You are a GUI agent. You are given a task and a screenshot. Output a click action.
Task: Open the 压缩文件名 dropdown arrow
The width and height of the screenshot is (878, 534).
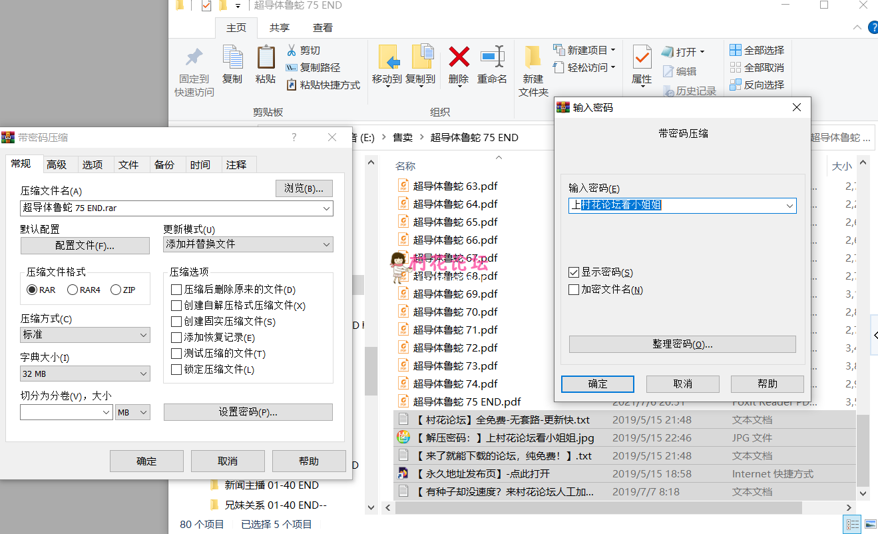coord(326,208)
